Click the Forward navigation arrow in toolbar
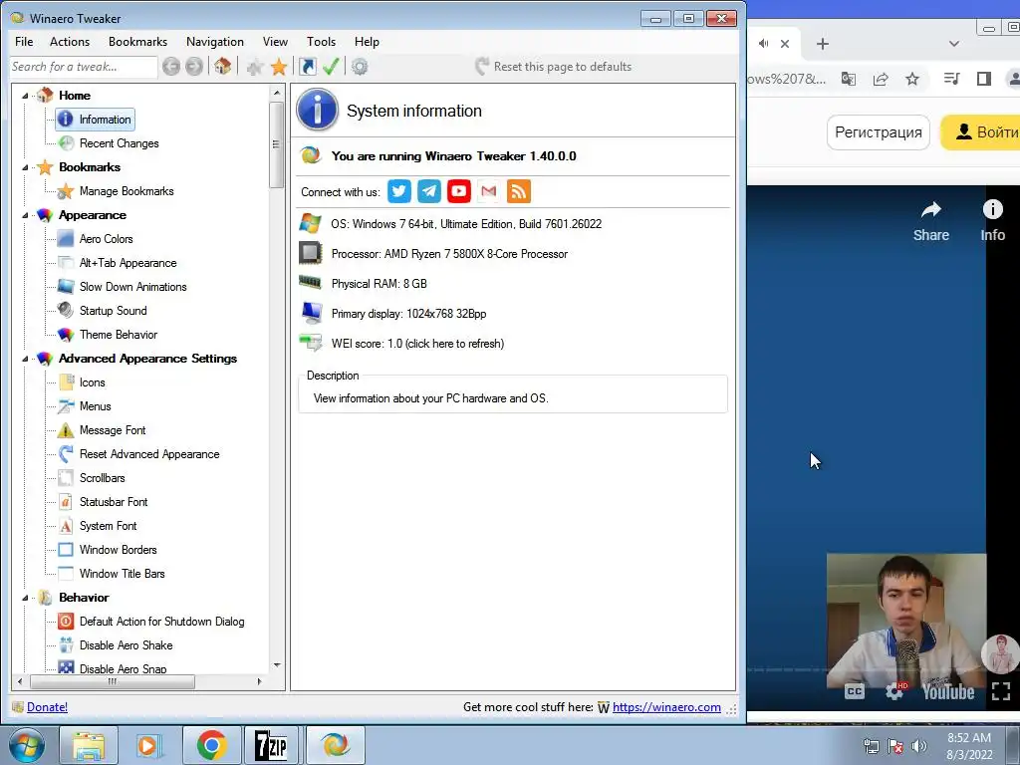This screenshot has width=1020, height=765. [194, 67]
